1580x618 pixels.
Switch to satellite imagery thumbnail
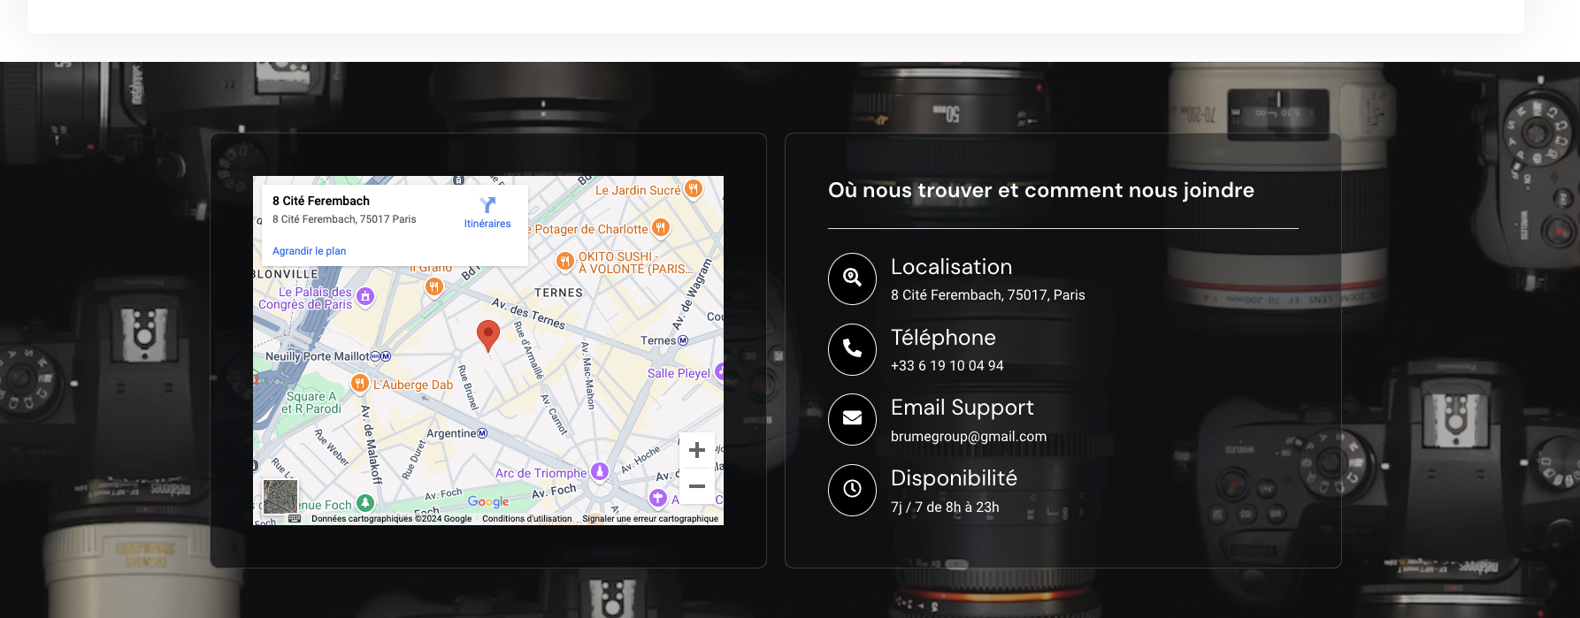(x=280, y=496)
